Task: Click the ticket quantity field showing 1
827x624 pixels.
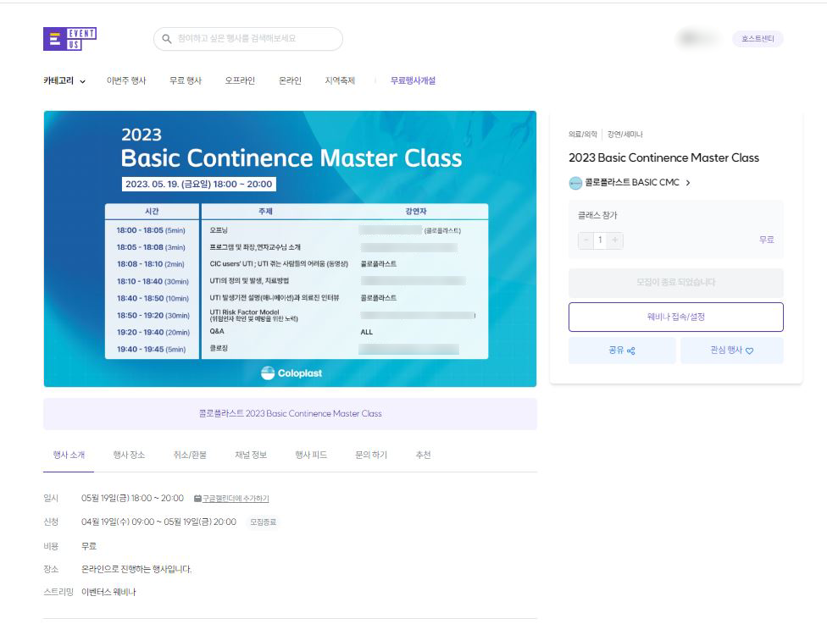Action: click(x=600, y=240)
